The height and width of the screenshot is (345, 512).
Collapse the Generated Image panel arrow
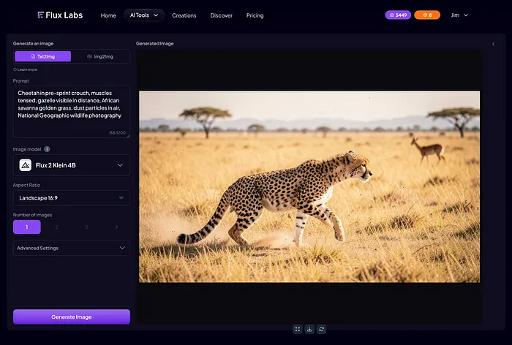(x=493, y=44)
